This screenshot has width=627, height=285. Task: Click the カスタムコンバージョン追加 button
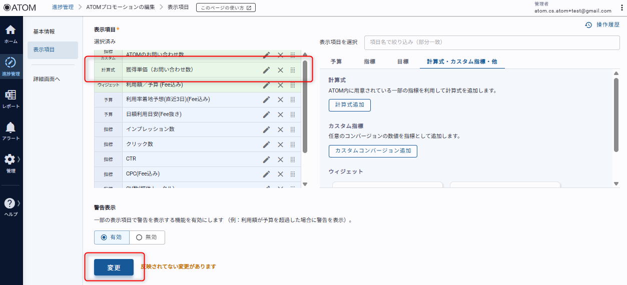373,150
